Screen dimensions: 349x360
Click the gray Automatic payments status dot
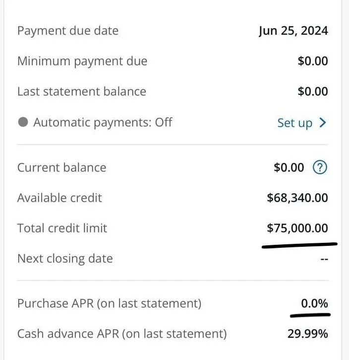pos(23,122)
